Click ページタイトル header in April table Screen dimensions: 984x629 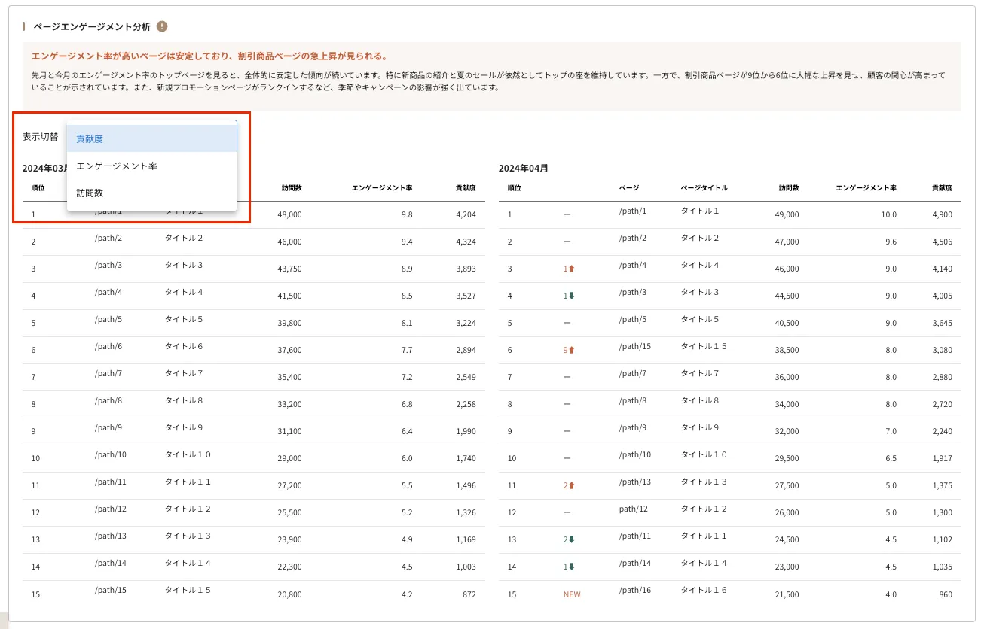point(704,187)
